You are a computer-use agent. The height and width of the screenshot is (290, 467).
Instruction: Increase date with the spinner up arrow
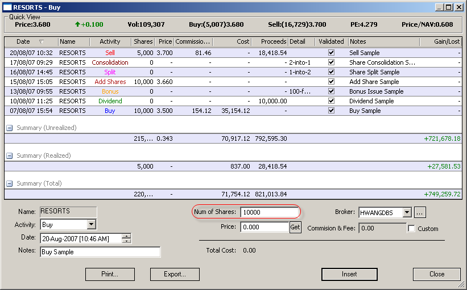127,236
